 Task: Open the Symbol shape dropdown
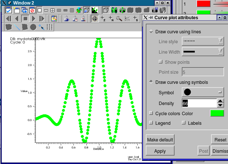click(203, 92)
